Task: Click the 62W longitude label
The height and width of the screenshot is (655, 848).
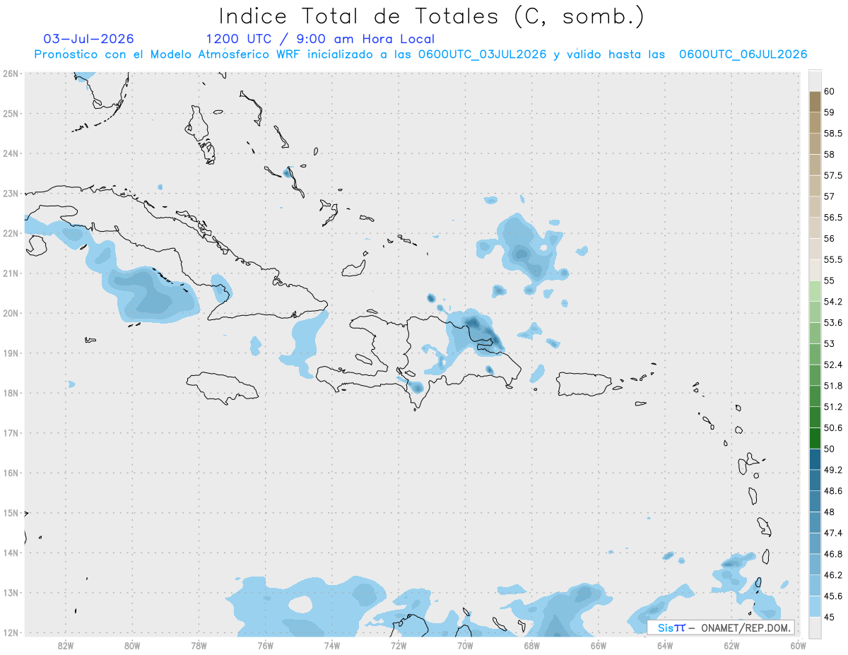Action: (731, 645)
